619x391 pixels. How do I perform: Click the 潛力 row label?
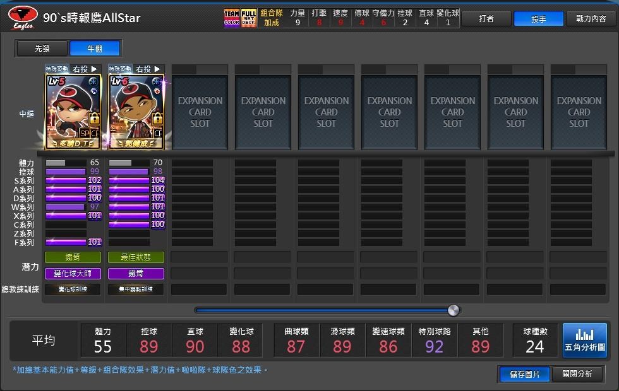pyautogui.click(x=30, y=267)
